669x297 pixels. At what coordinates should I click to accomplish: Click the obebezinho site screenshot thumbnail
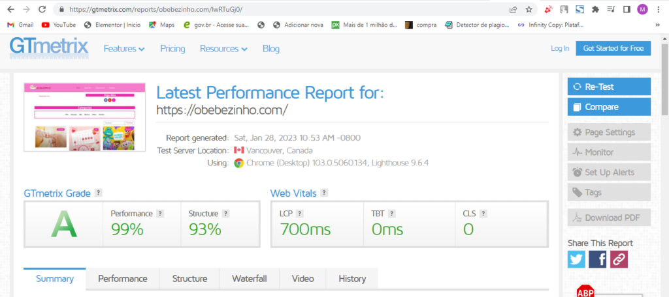[x=85, y=117]
